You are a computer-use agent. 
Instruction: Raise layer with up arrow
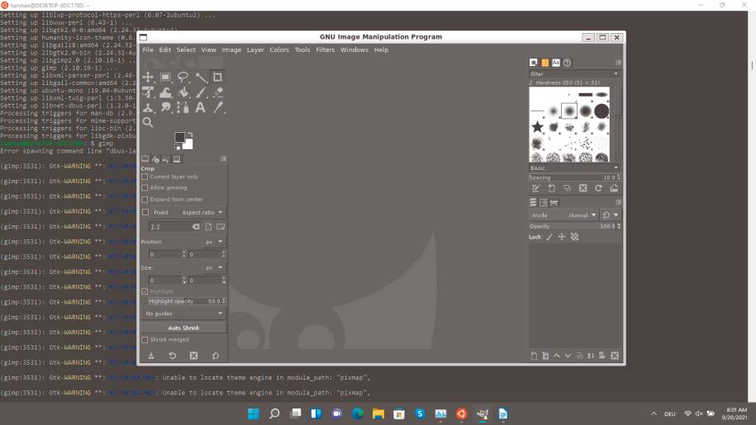pyautogui.click(x=557, y=356)
